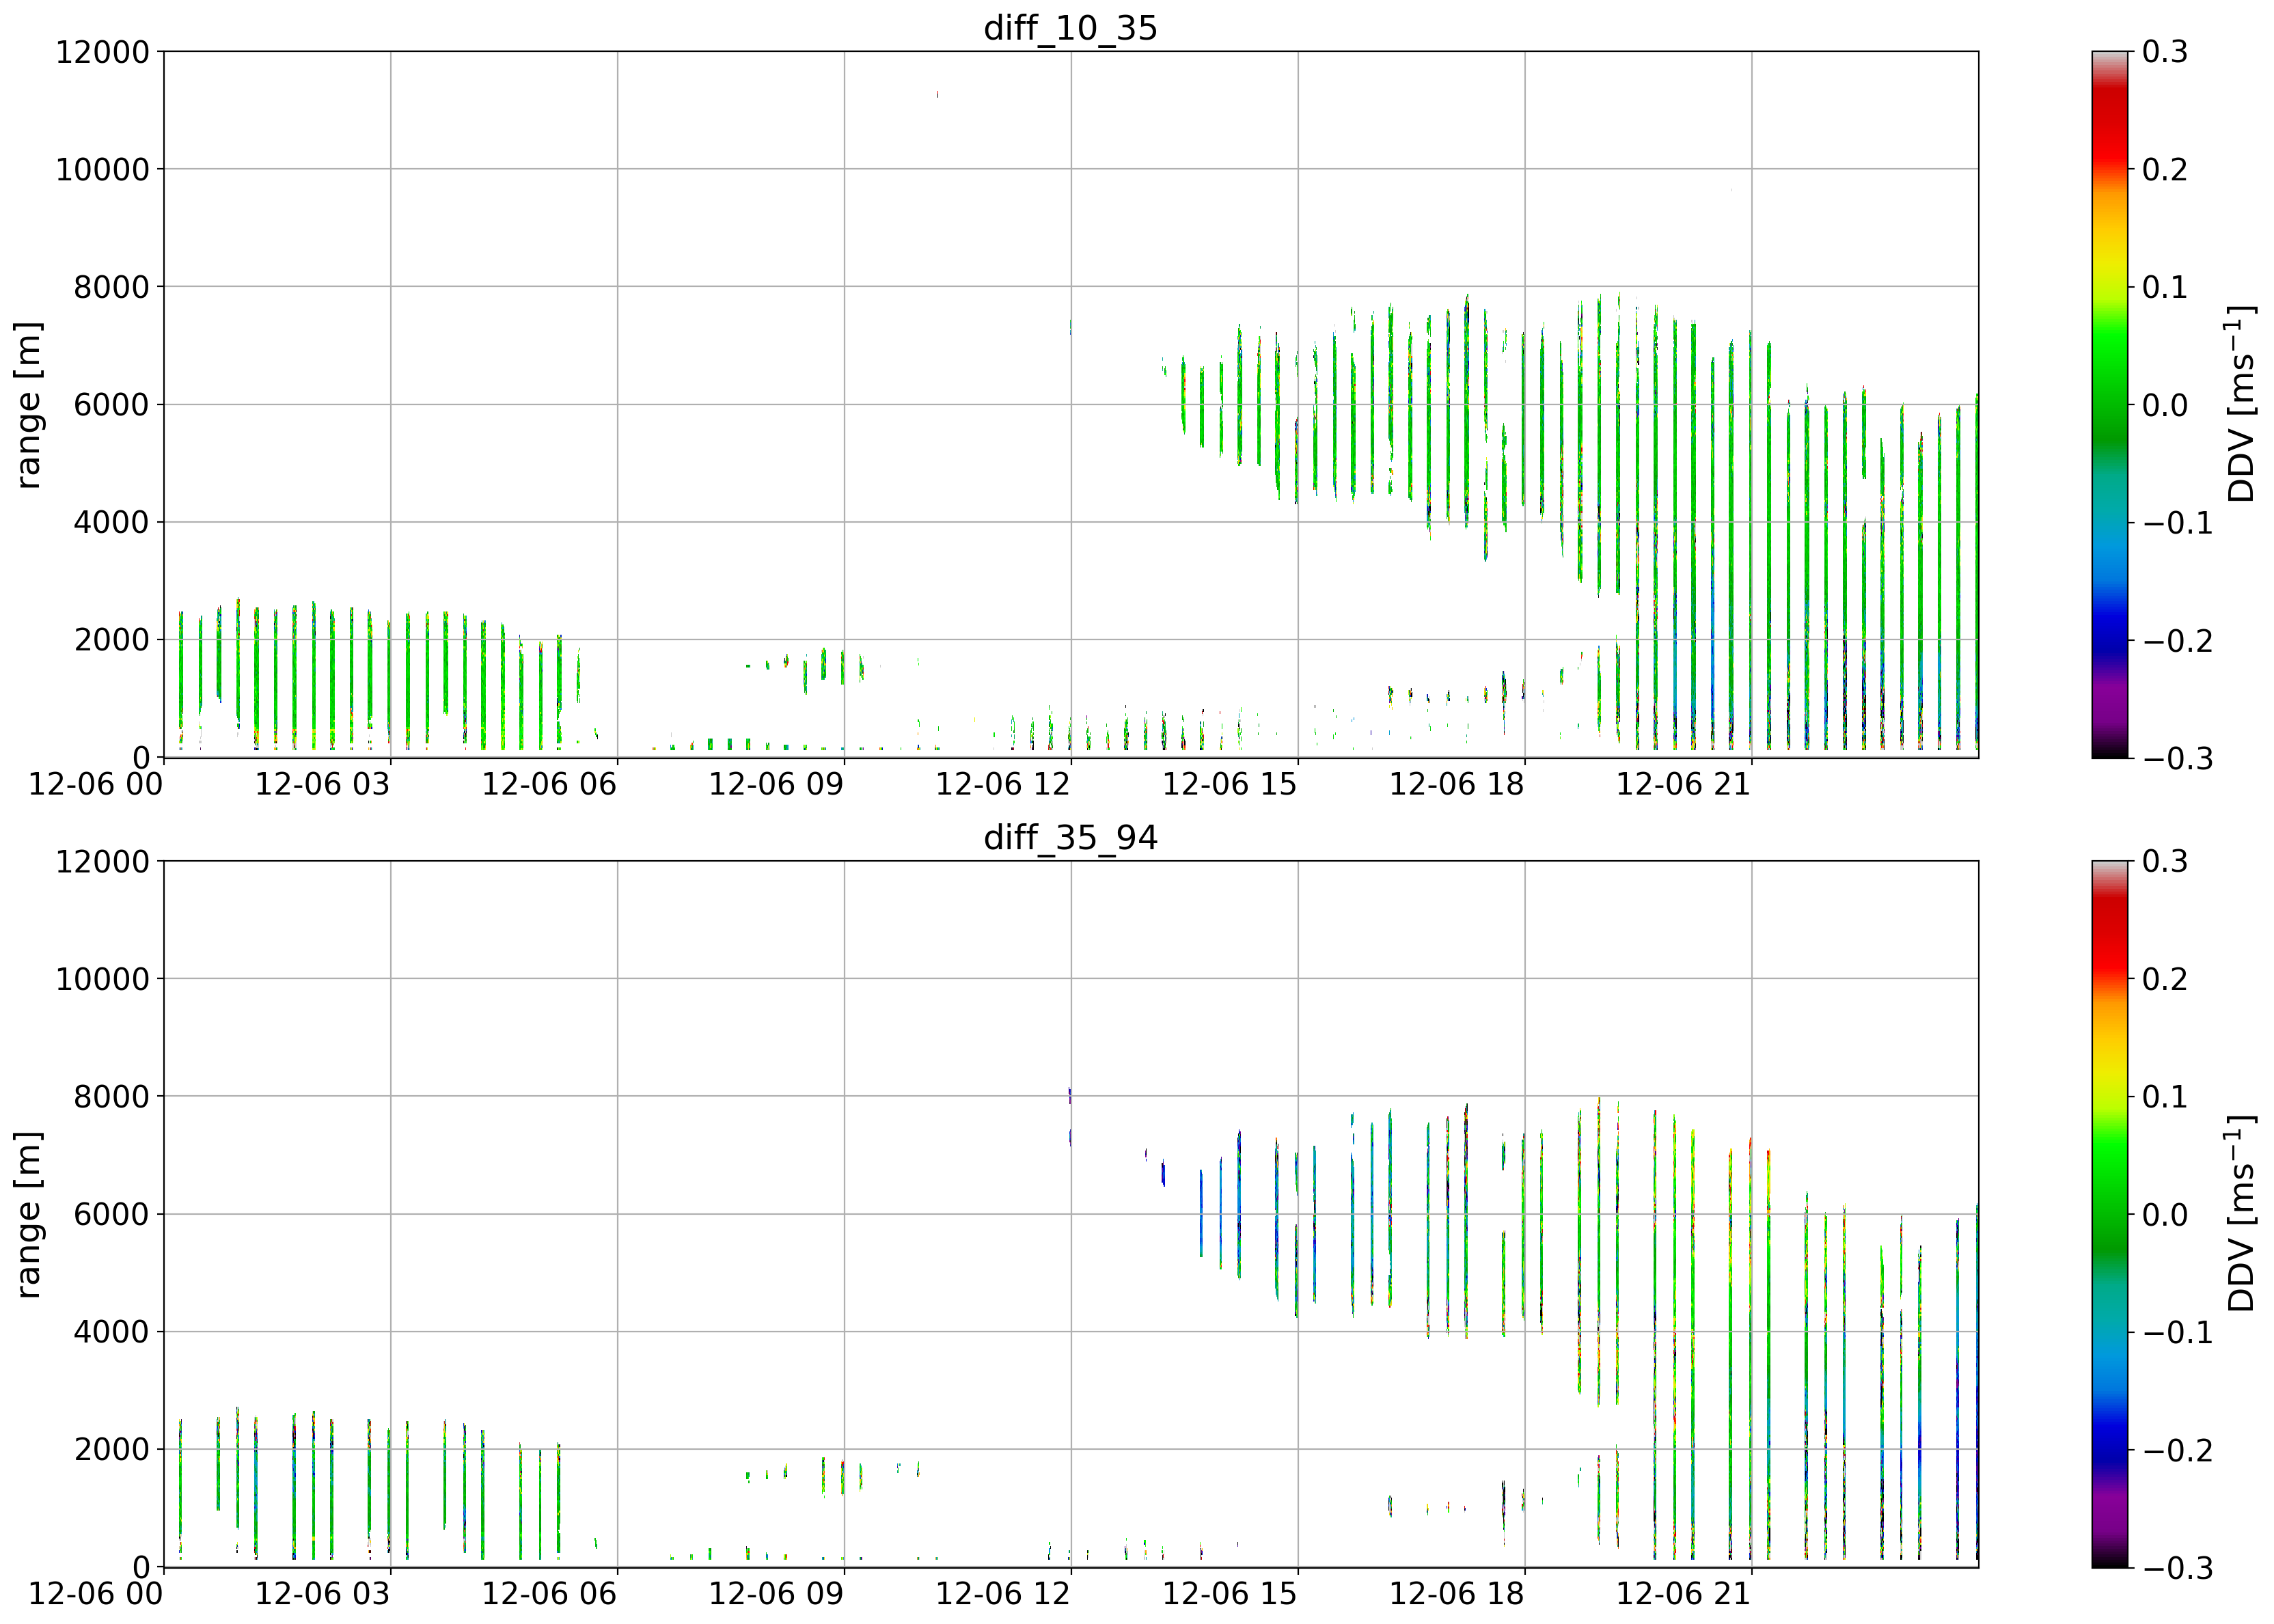Click the −0.1 colorbar tick of diff_35_94

coord(2177,1333)
